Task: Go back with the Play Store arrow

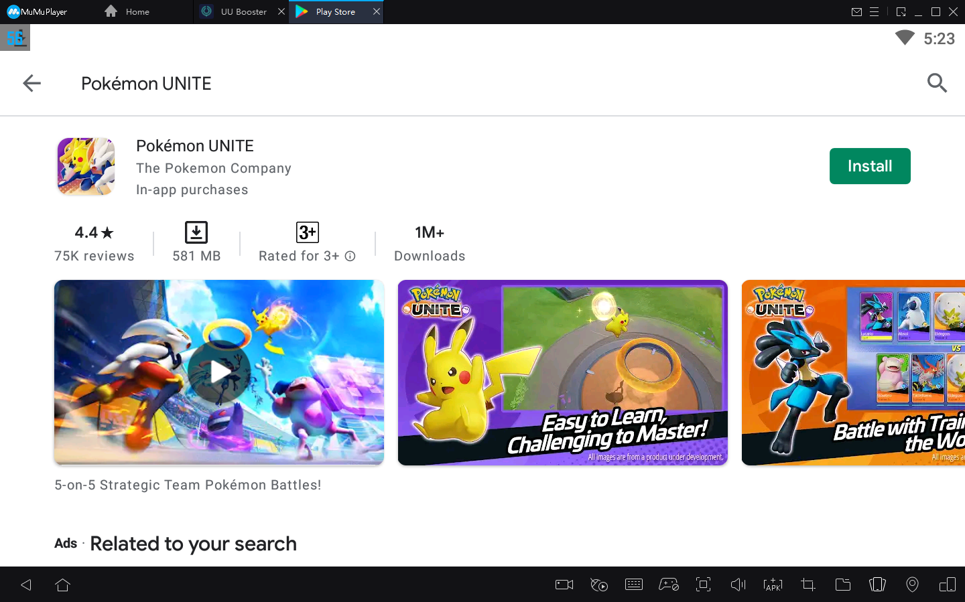Action: coord(31,83)
